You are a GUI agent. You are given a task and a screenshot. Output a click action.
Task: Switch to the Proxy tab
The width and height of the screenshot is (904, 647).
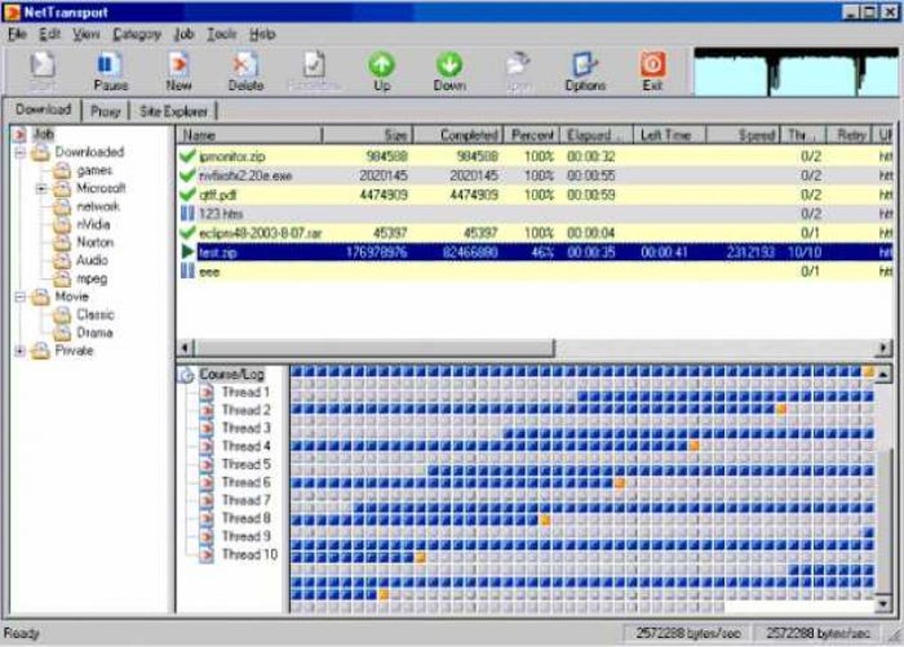(x=105, y=112)
